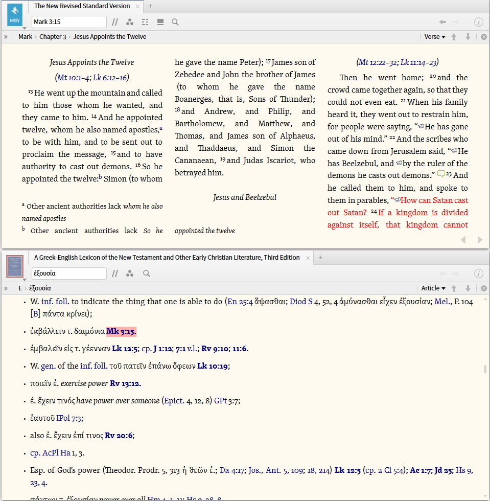The height and width of the screenshot is (501, 490).
Task: Close Greek-English Lexicon tab
Action: point(308,258)
